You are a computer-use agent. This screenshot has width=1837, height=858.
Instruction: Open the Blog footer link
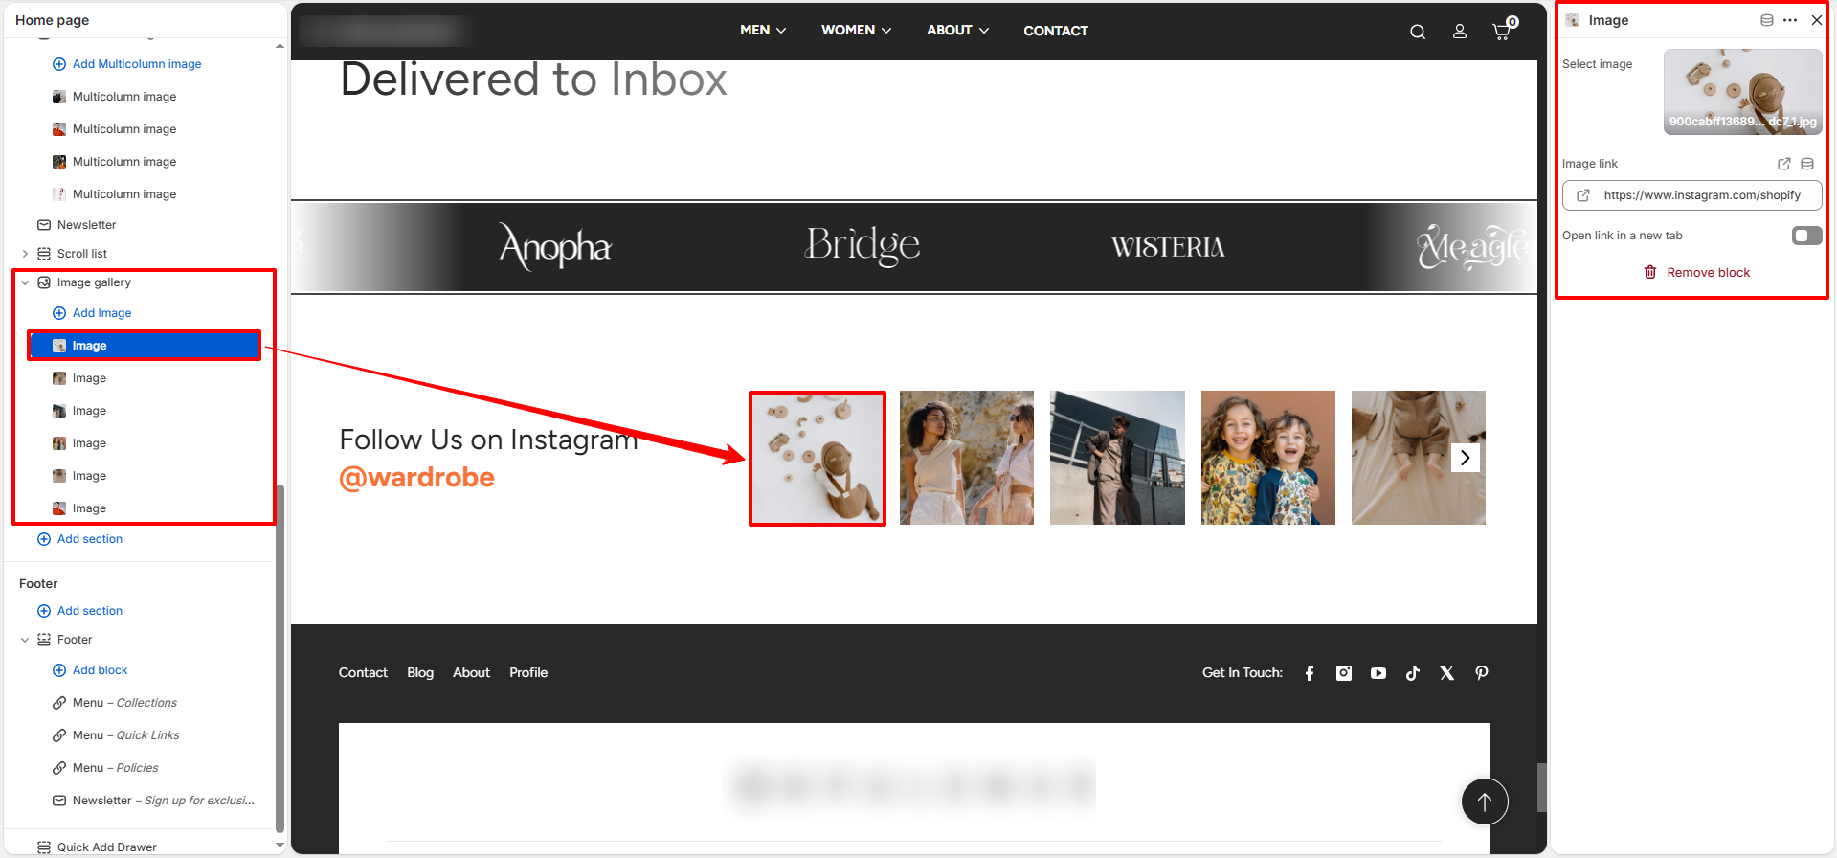point(420,673)
